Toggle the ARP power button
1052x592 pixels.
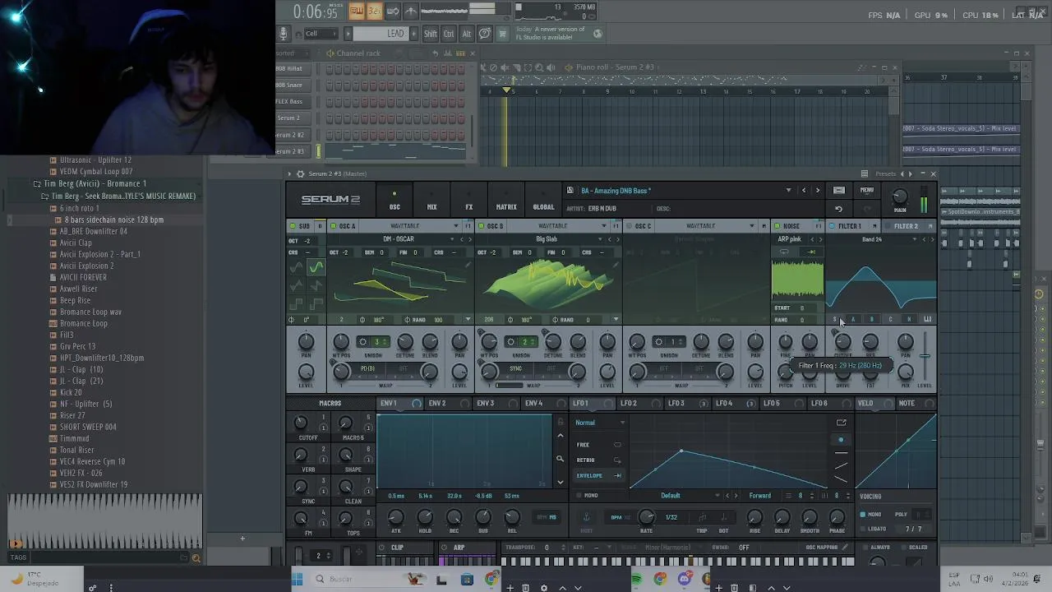(445, 548)
